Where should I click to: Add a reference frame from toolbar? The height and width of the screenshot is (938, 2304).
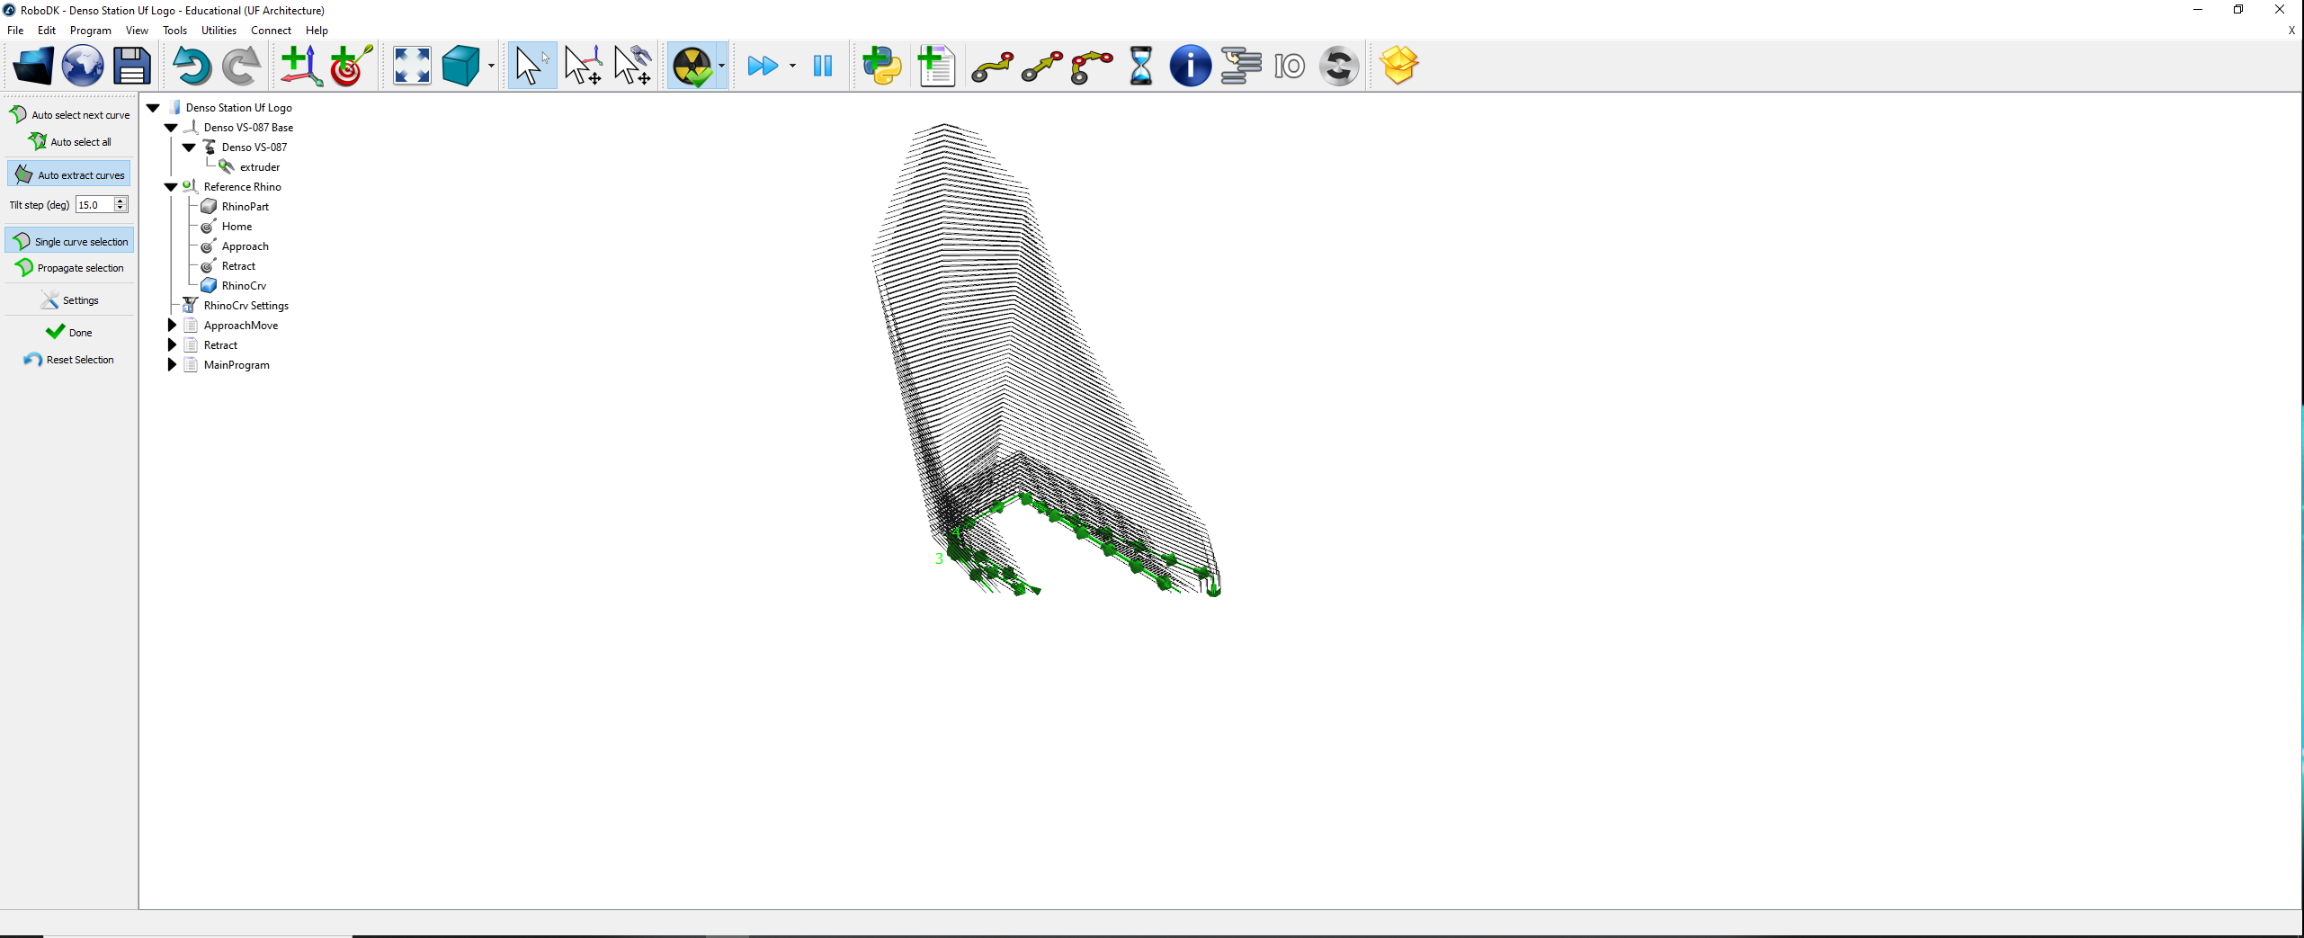coord(300,67)
